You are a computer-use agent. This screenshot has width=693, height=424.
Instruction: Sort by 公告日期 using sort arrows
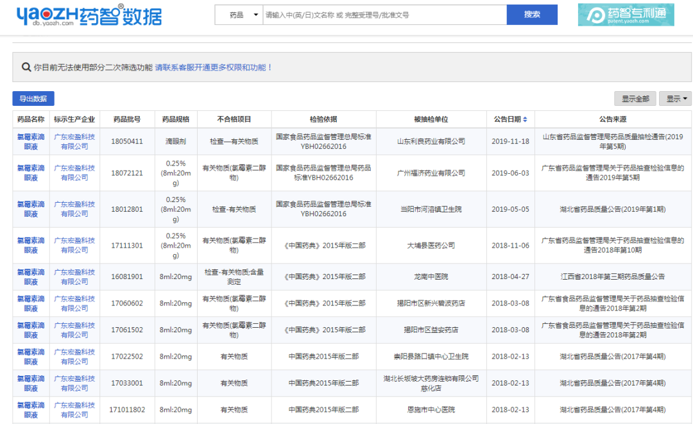click(x=525, y=119)
